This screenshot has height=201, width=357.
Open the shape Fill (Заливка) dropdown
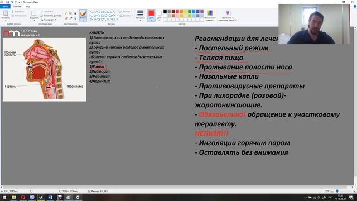126,16
